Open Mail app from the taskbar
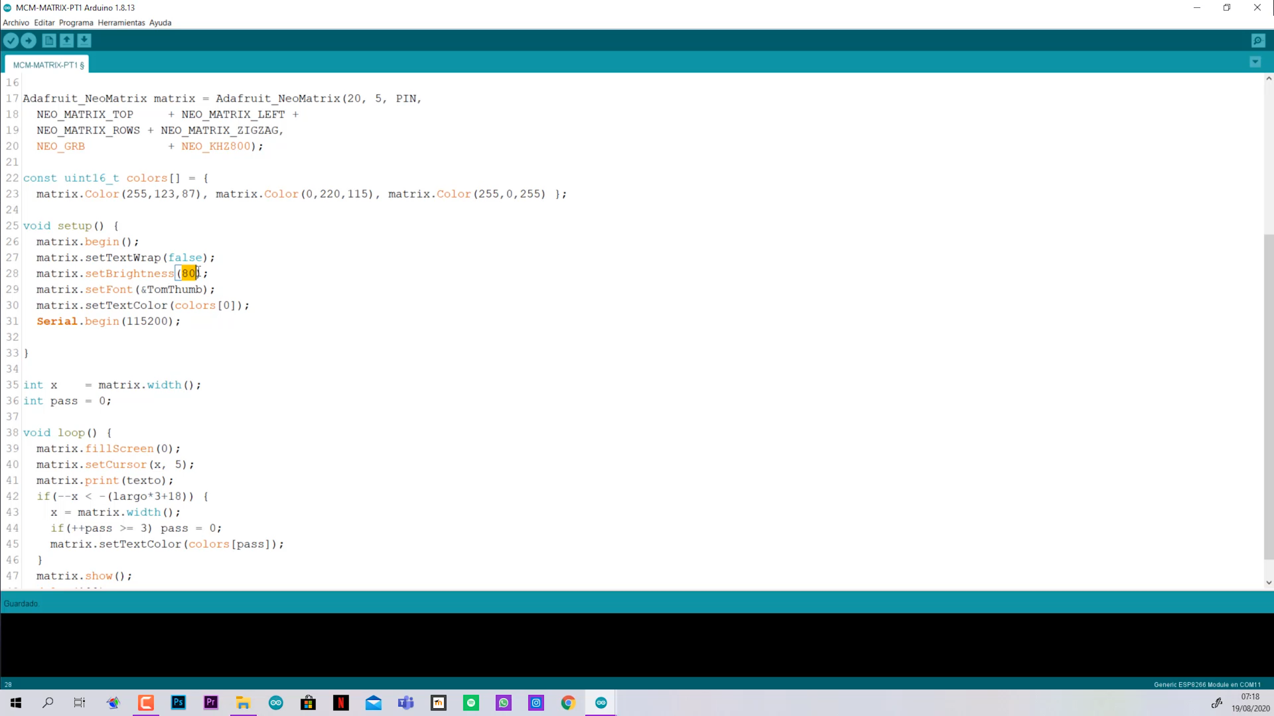 [x=374, y=703]
